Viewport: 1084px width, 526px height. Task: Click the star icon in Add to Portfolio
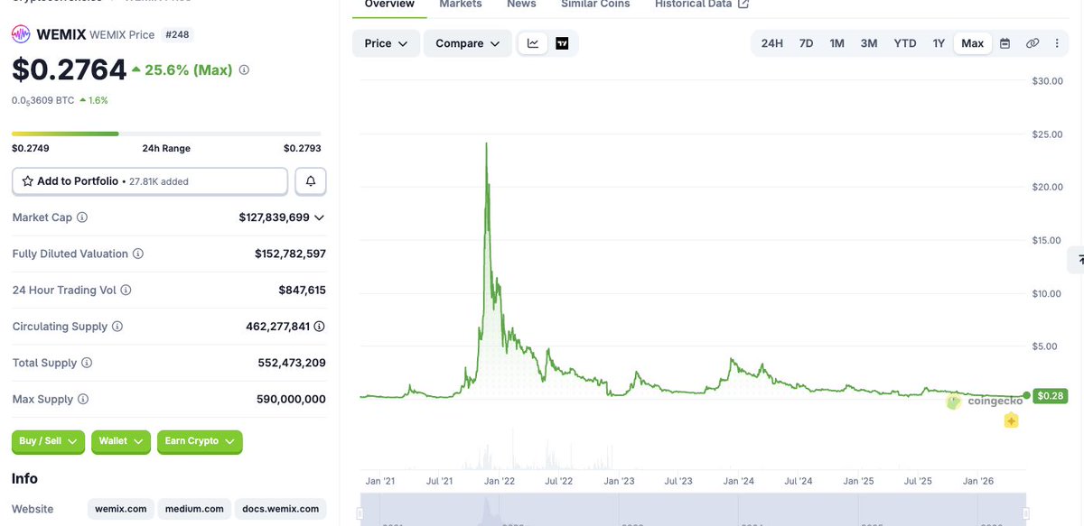28,181
